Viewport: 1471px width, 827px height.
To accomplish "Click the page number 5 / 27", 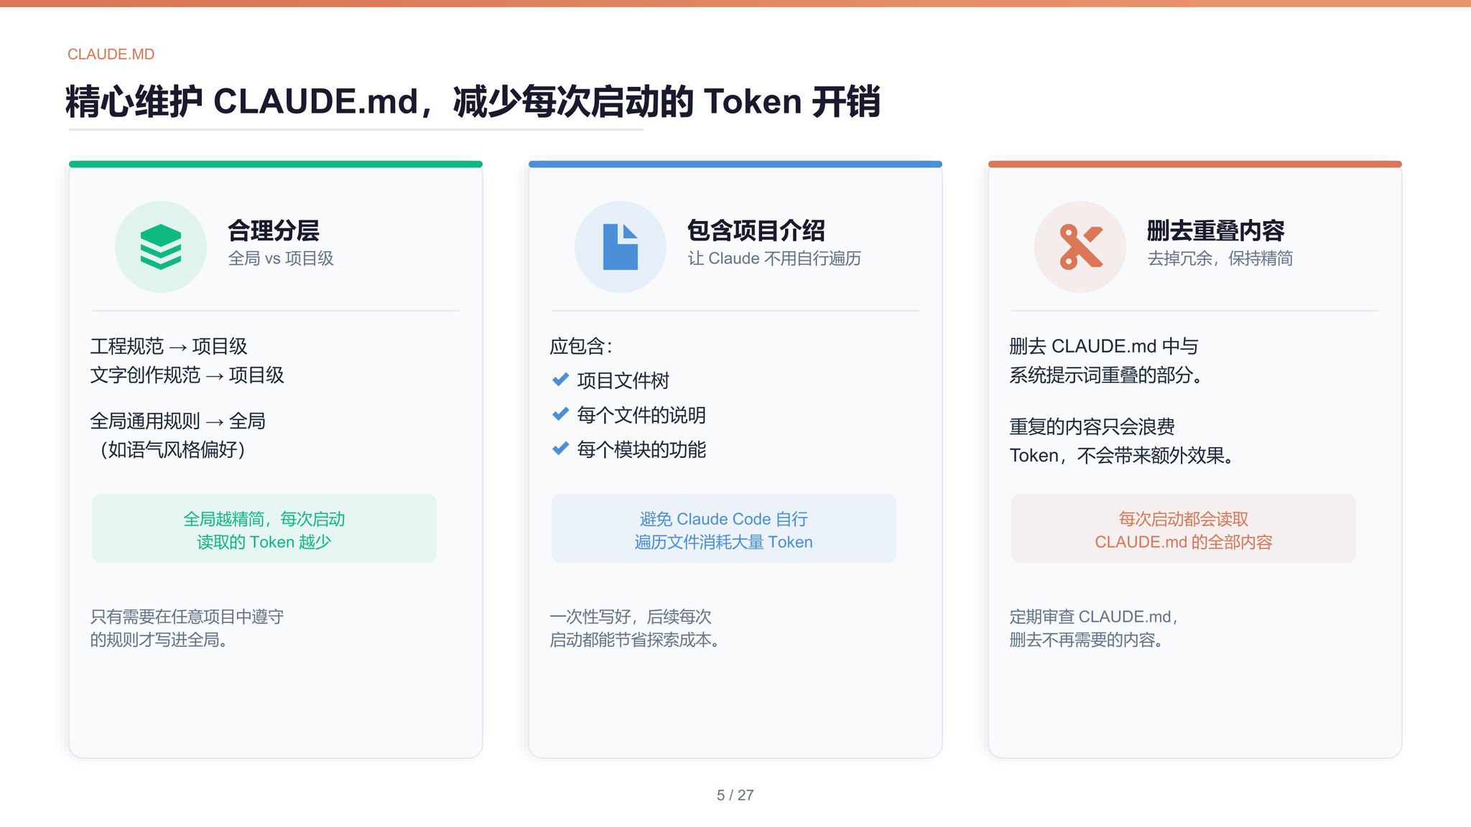I will [735, 795].
